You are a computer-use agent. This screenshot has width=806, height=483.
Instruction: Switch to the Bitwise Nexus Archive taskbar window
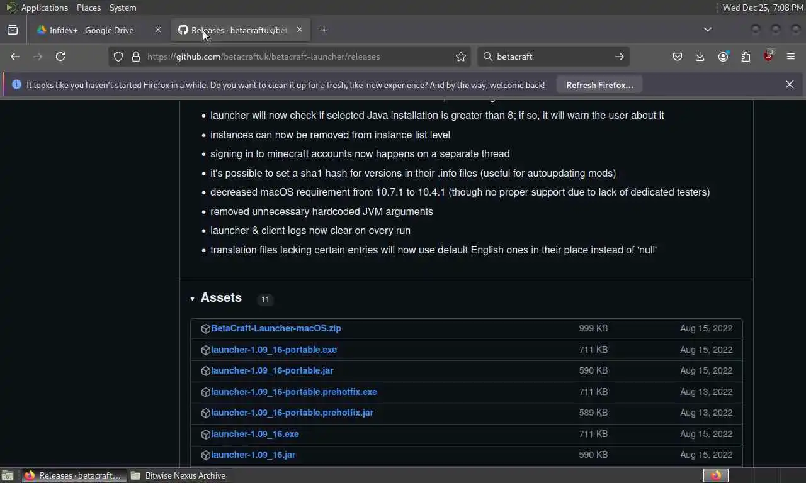coord(179,475)
